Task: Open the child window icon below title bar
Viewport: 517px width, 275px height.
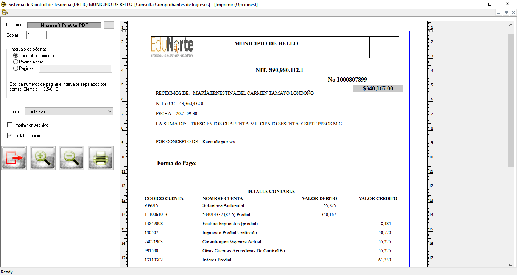Action: pyautogui.click(x=4, y=12)
